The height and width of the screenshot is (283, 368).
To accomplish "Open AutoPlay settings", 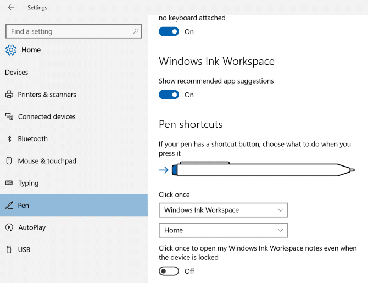I will tap(74, 227).
